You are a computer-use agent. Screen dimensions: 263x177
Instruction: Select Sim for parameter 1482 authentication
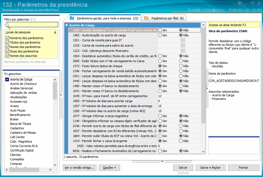click(160, 35)
